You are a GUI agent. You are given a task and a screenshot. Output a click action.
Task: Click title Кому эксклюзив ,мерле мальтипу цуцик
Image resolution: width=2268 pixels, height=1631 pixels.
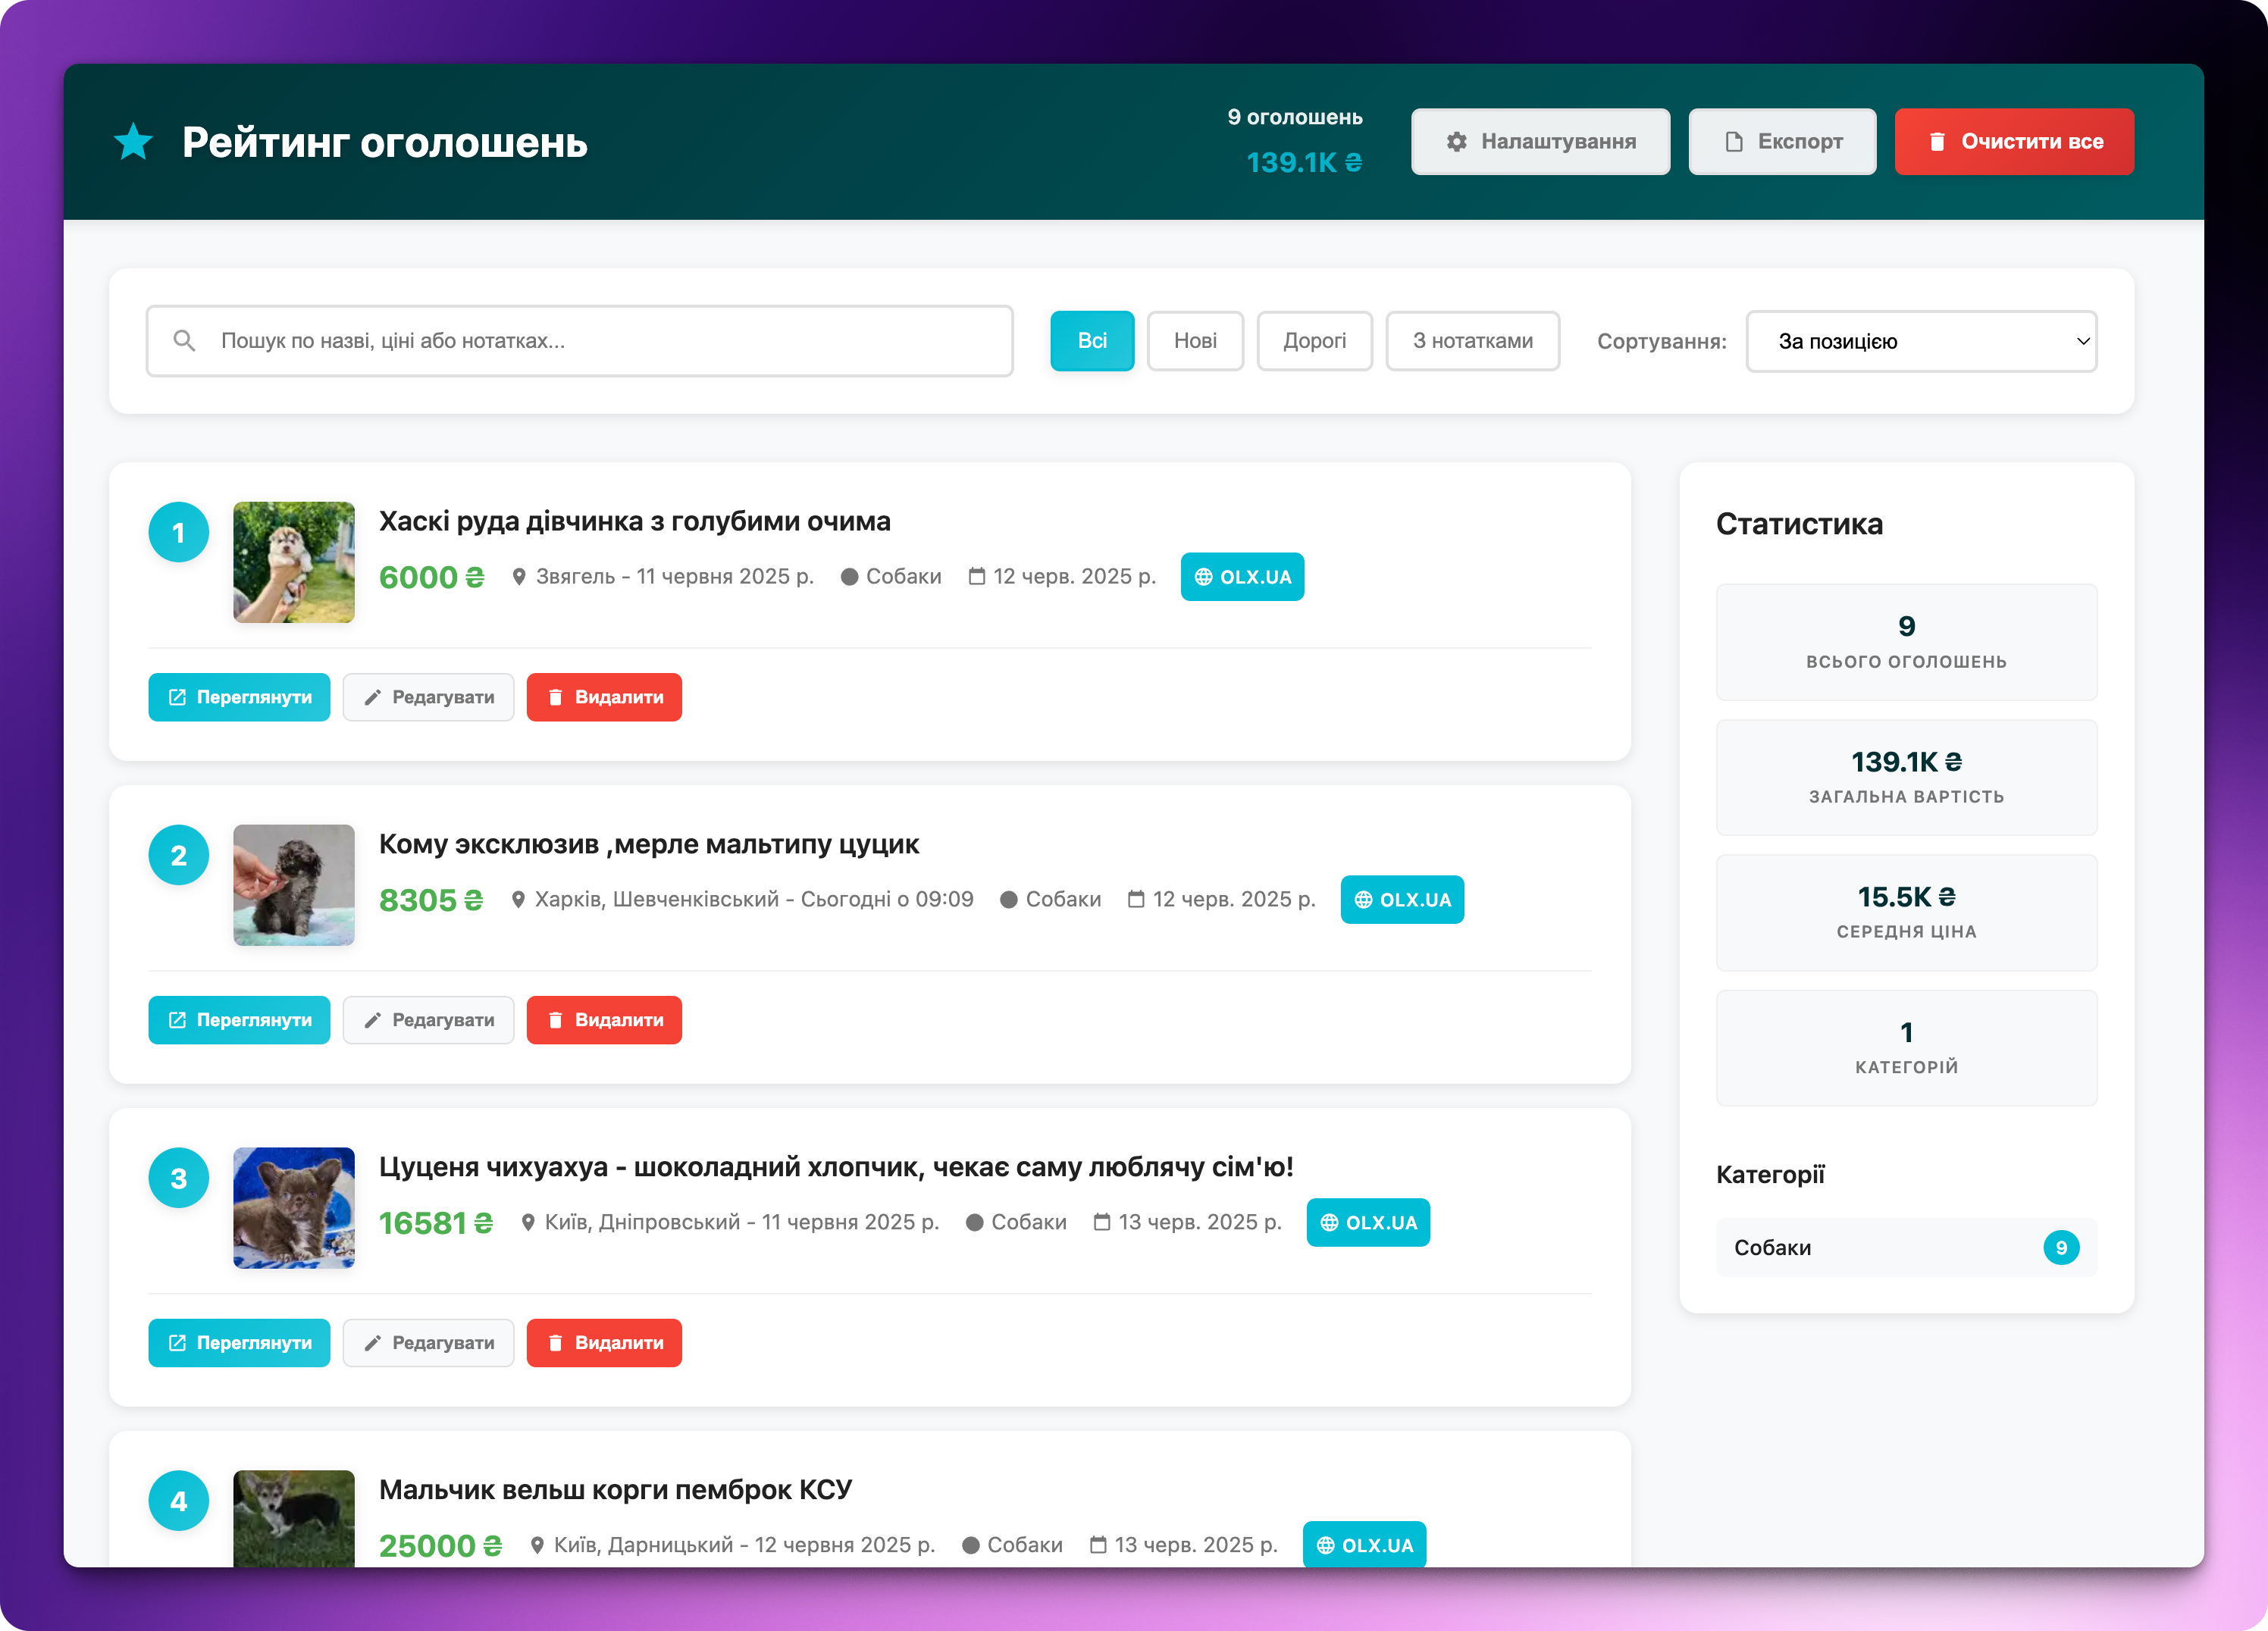pyautogui.click(x=648, y=844)
